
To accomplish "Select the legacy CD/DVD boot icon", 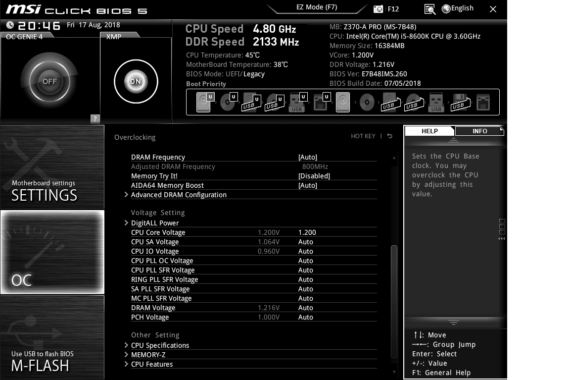I will (x=367, y=102).
